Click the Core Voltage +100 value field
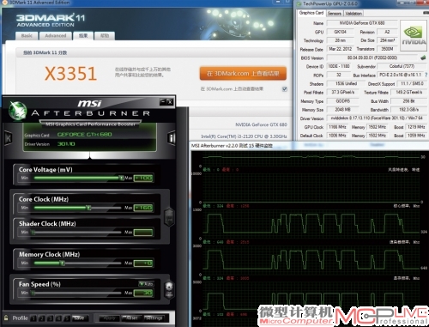The height and width of the screenshot is (327, 429). [x=143, y=178]
